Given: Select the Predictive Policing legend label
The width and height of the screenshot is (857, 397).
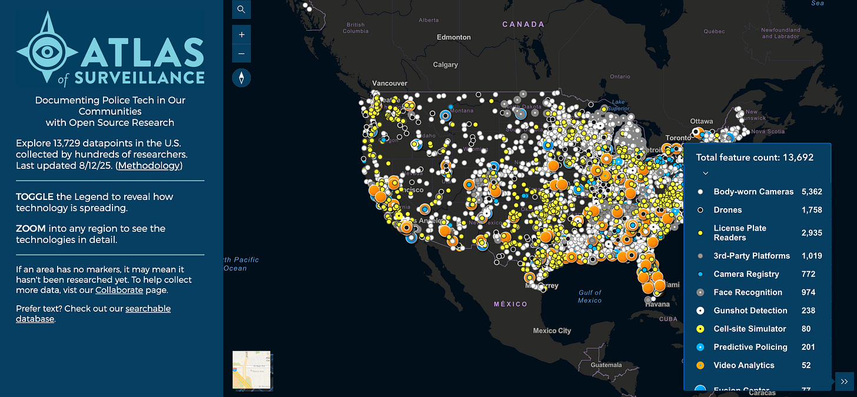Looking at the screenshot, I should [750, 347].
